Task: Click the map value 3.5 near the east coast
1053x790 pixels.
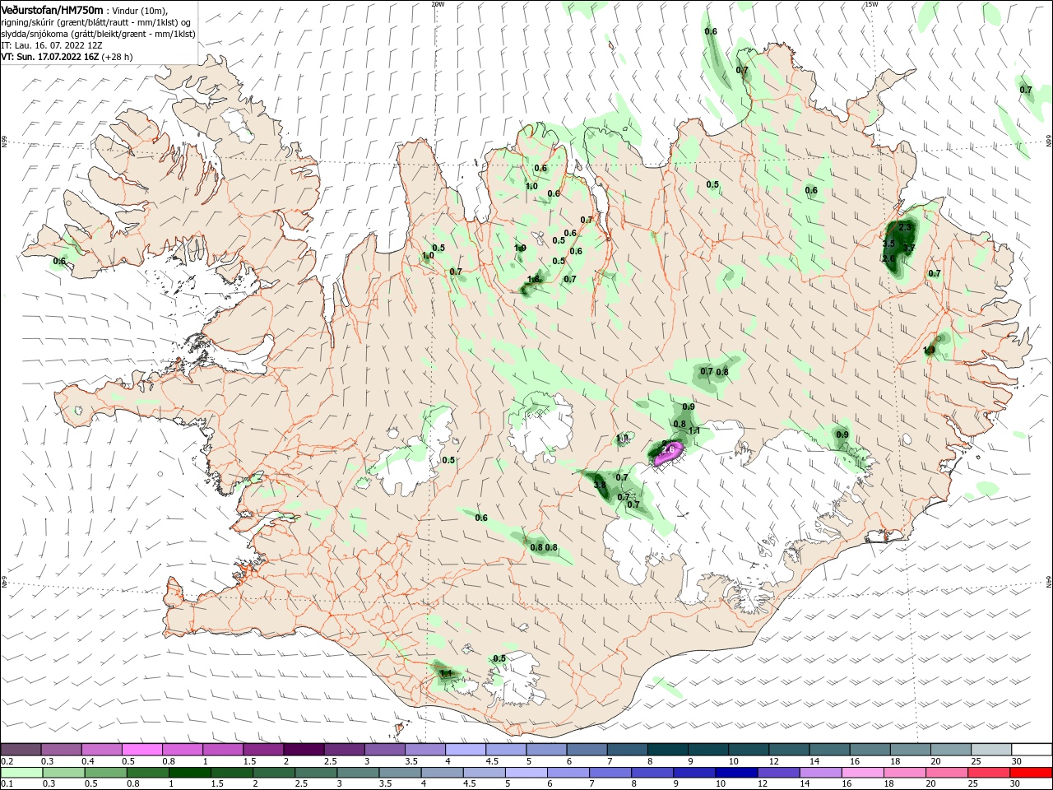Action: click(x=888, y=244)
